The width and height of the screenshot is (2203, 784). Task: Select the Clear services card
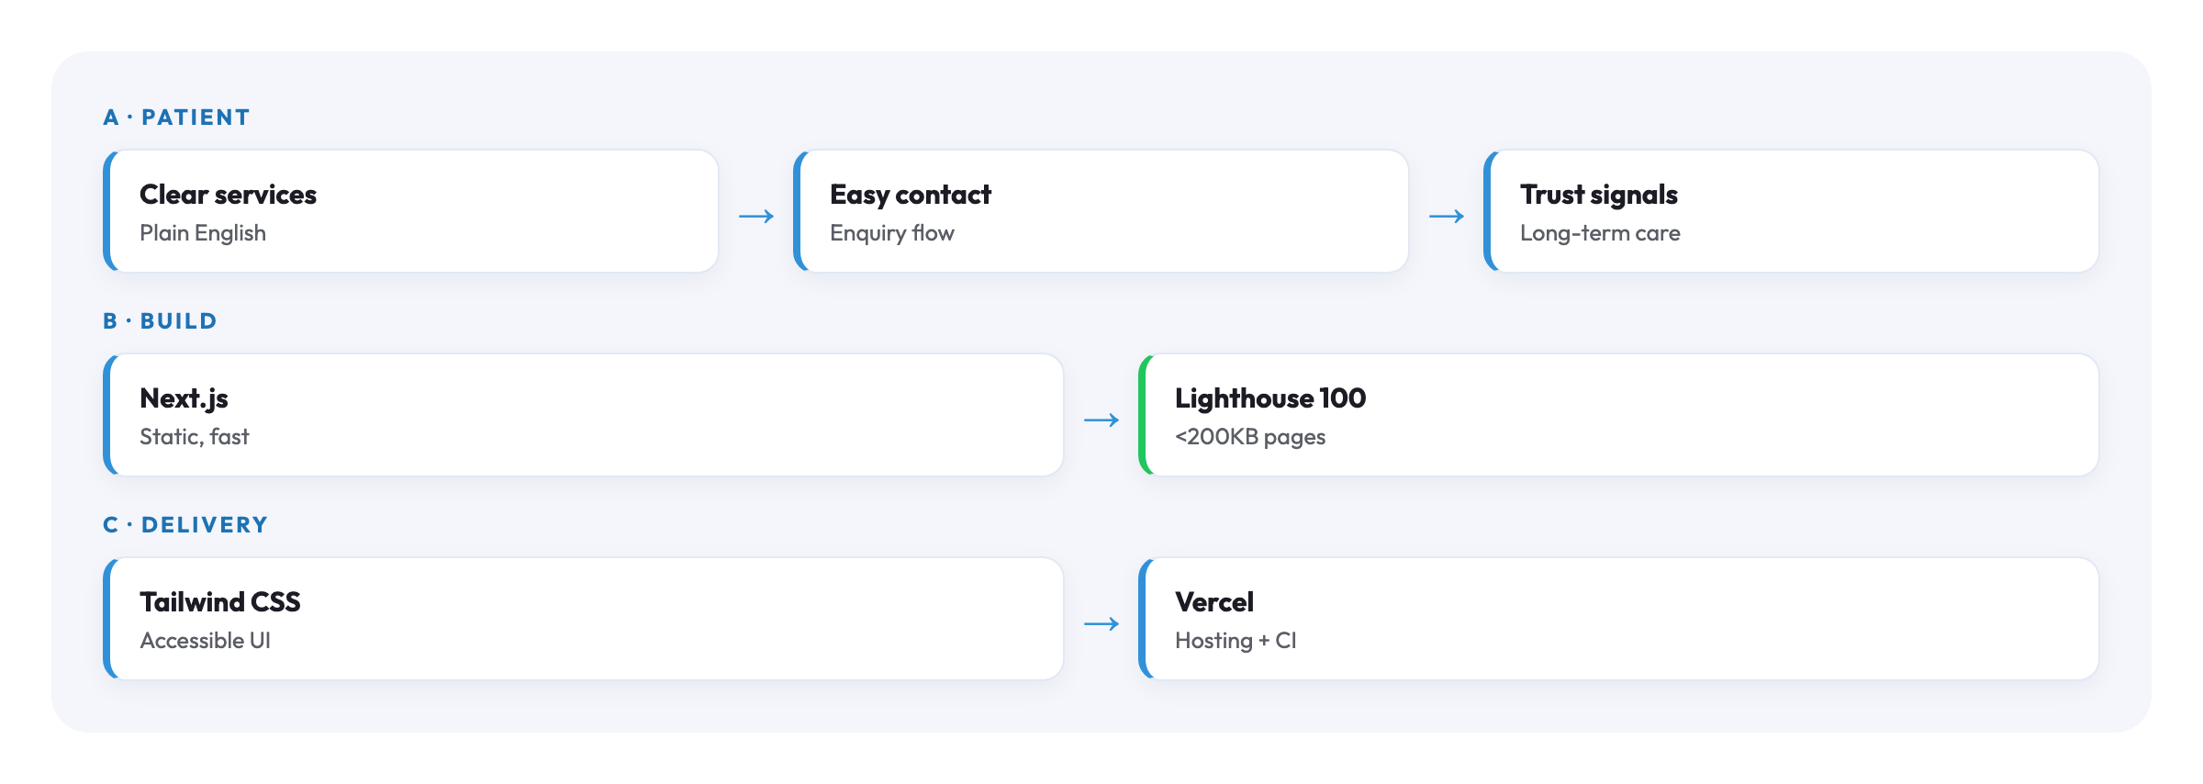tap(411, 211)
